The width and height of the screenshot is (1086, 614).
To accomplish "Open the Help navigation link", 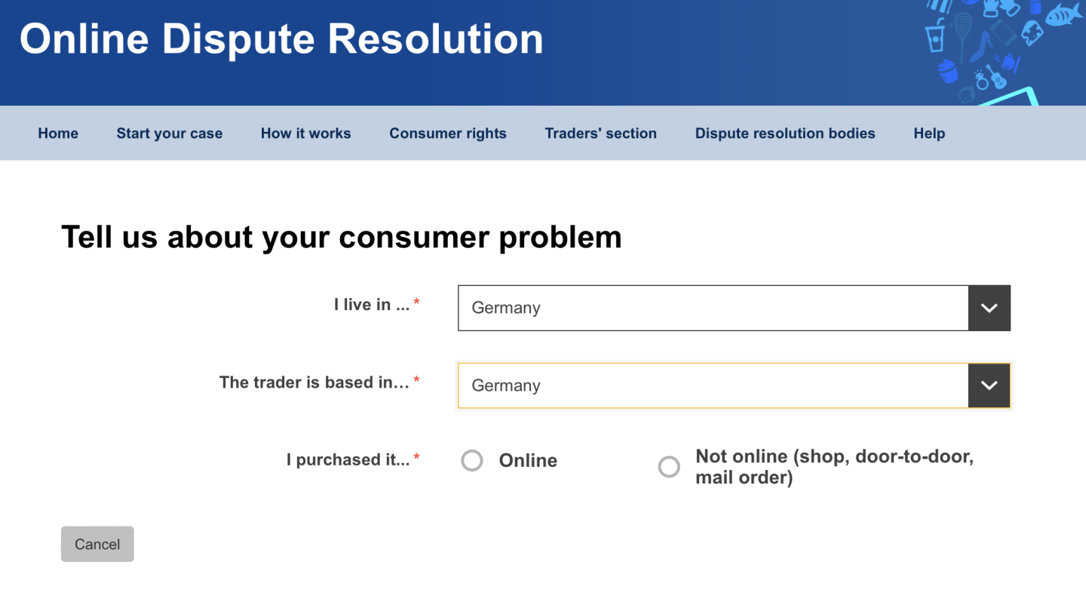I will click(x=929, y=134).
